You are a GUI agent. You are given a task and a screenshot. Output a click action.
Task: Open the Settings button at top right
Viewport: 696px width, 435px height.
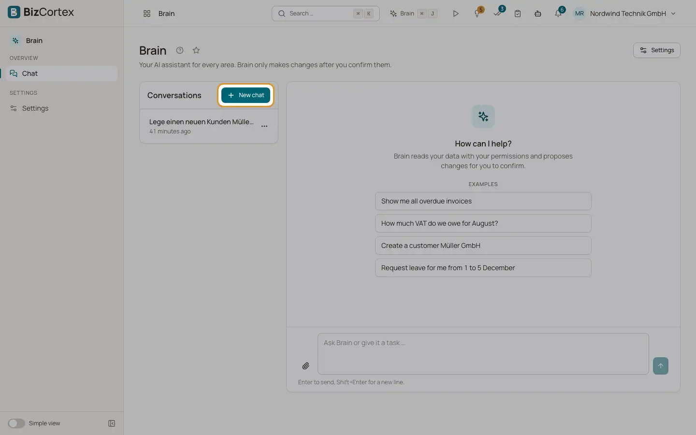coord(657,50)
